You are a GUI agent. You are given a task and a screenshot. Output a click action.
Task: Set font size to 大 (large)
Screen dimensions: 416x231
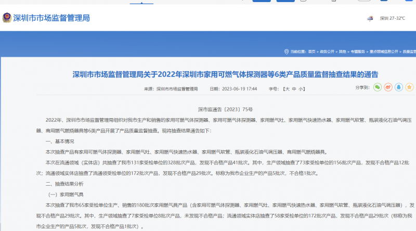click(x=287, y=89)
